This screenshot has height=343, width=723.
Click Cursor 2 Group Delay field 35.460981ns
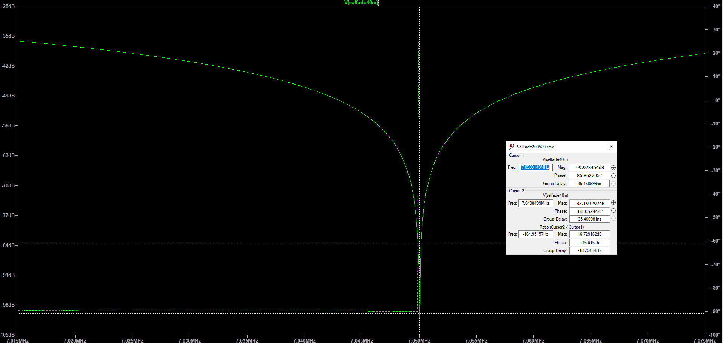590,219
